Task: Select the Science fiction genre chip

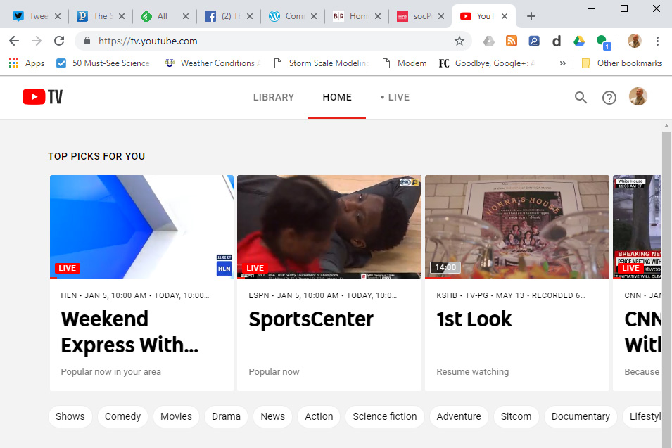Action: [x=384, y=416]
